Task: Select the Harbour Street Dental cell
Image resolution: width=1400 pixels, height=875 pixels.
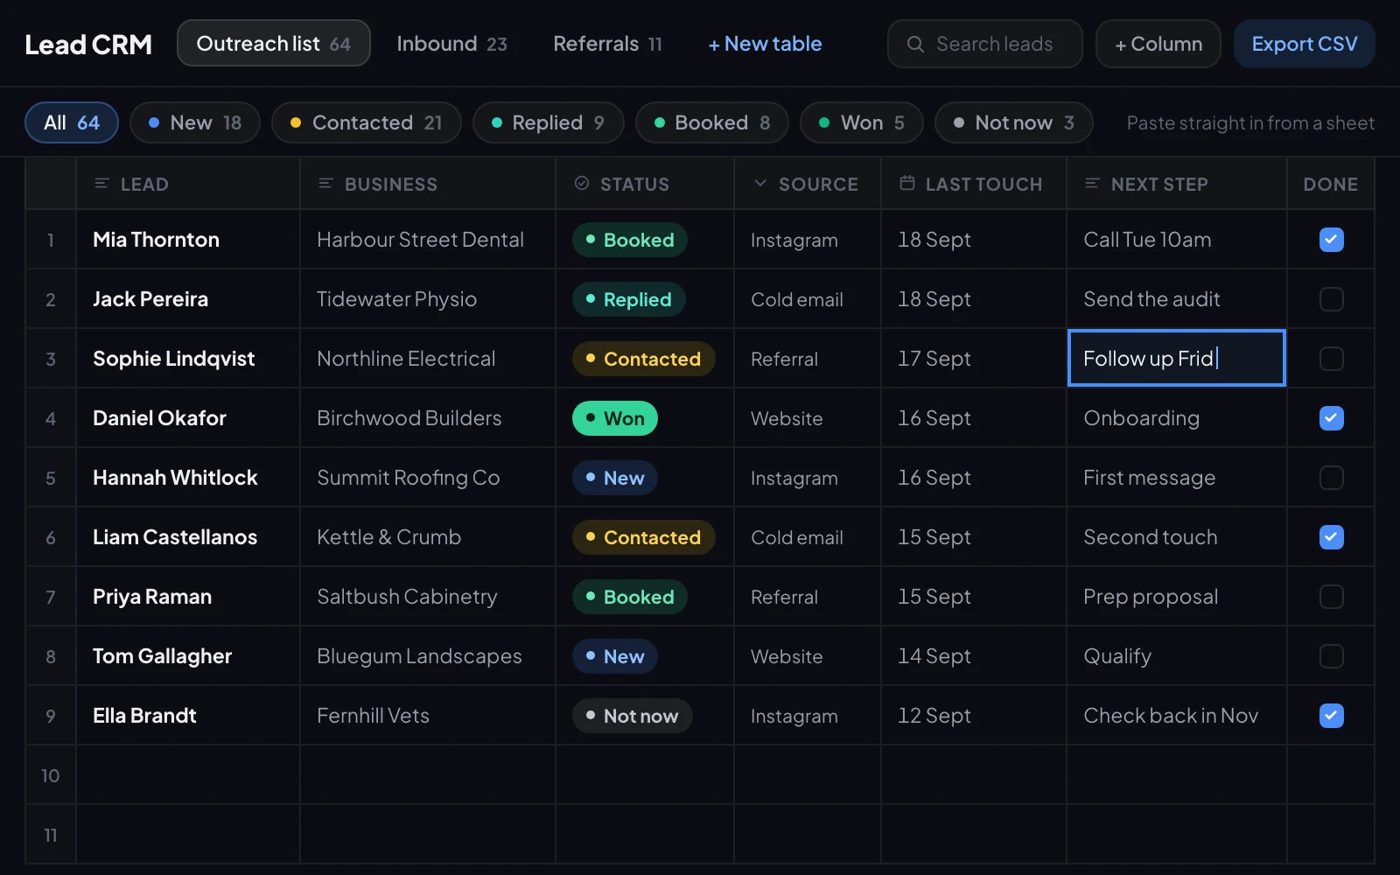Action: (428, 240)
